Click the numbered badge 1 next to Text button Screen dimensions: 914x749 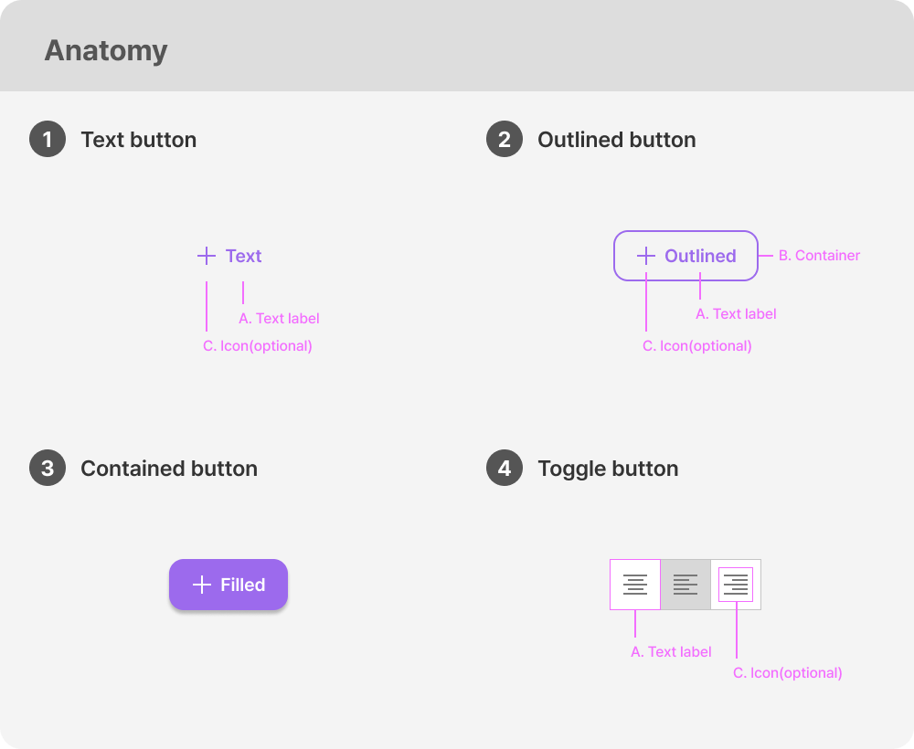48,139
